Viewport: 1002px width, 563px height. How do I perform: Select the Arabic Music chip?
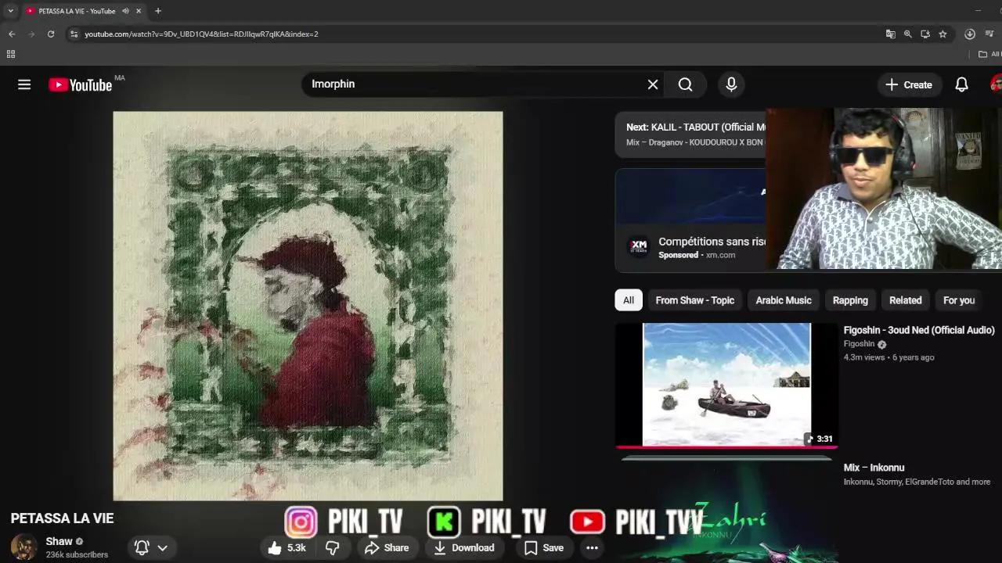pos(784,300)
